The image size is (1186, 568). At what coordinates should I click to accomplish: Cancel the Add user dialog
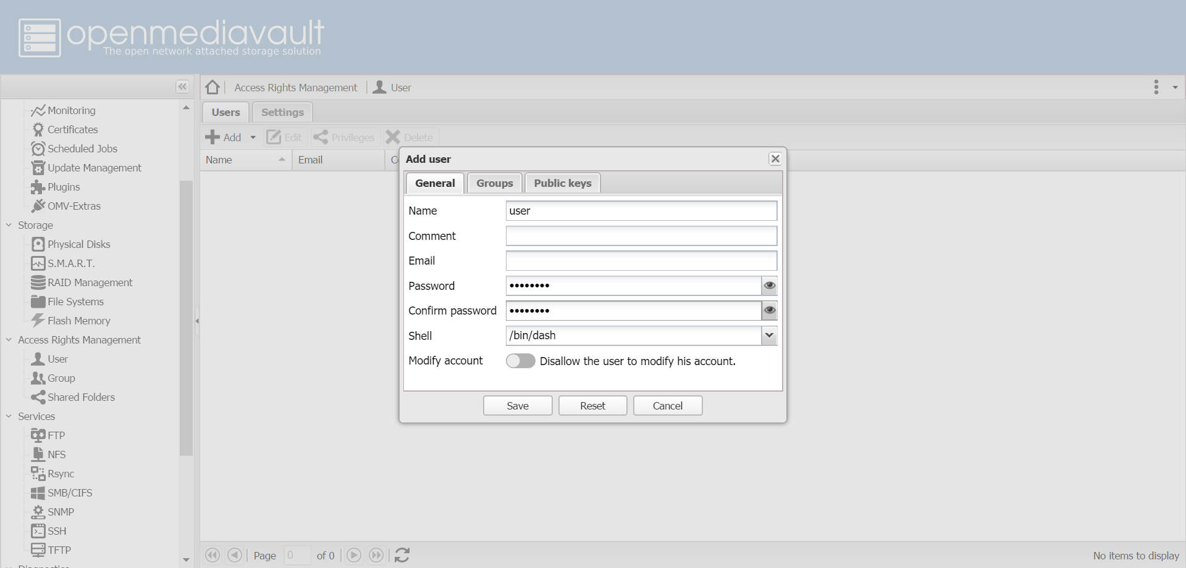(668, 406)
